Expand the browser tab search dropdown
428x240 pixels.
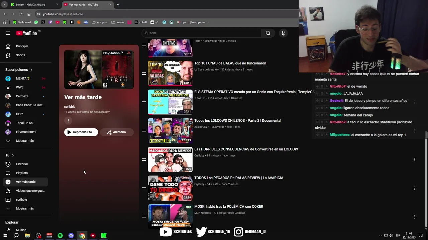(4, 5)
